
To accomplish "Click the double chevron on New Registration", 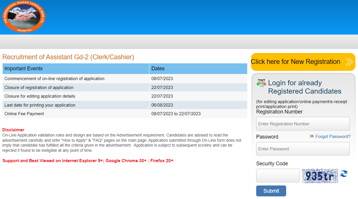I will pos(349,62).
